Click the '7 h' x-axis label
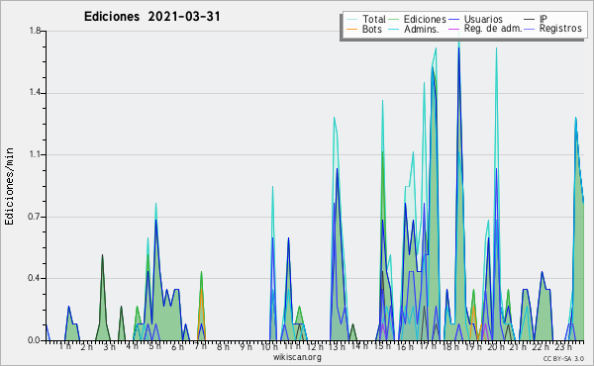 point(200,346)
